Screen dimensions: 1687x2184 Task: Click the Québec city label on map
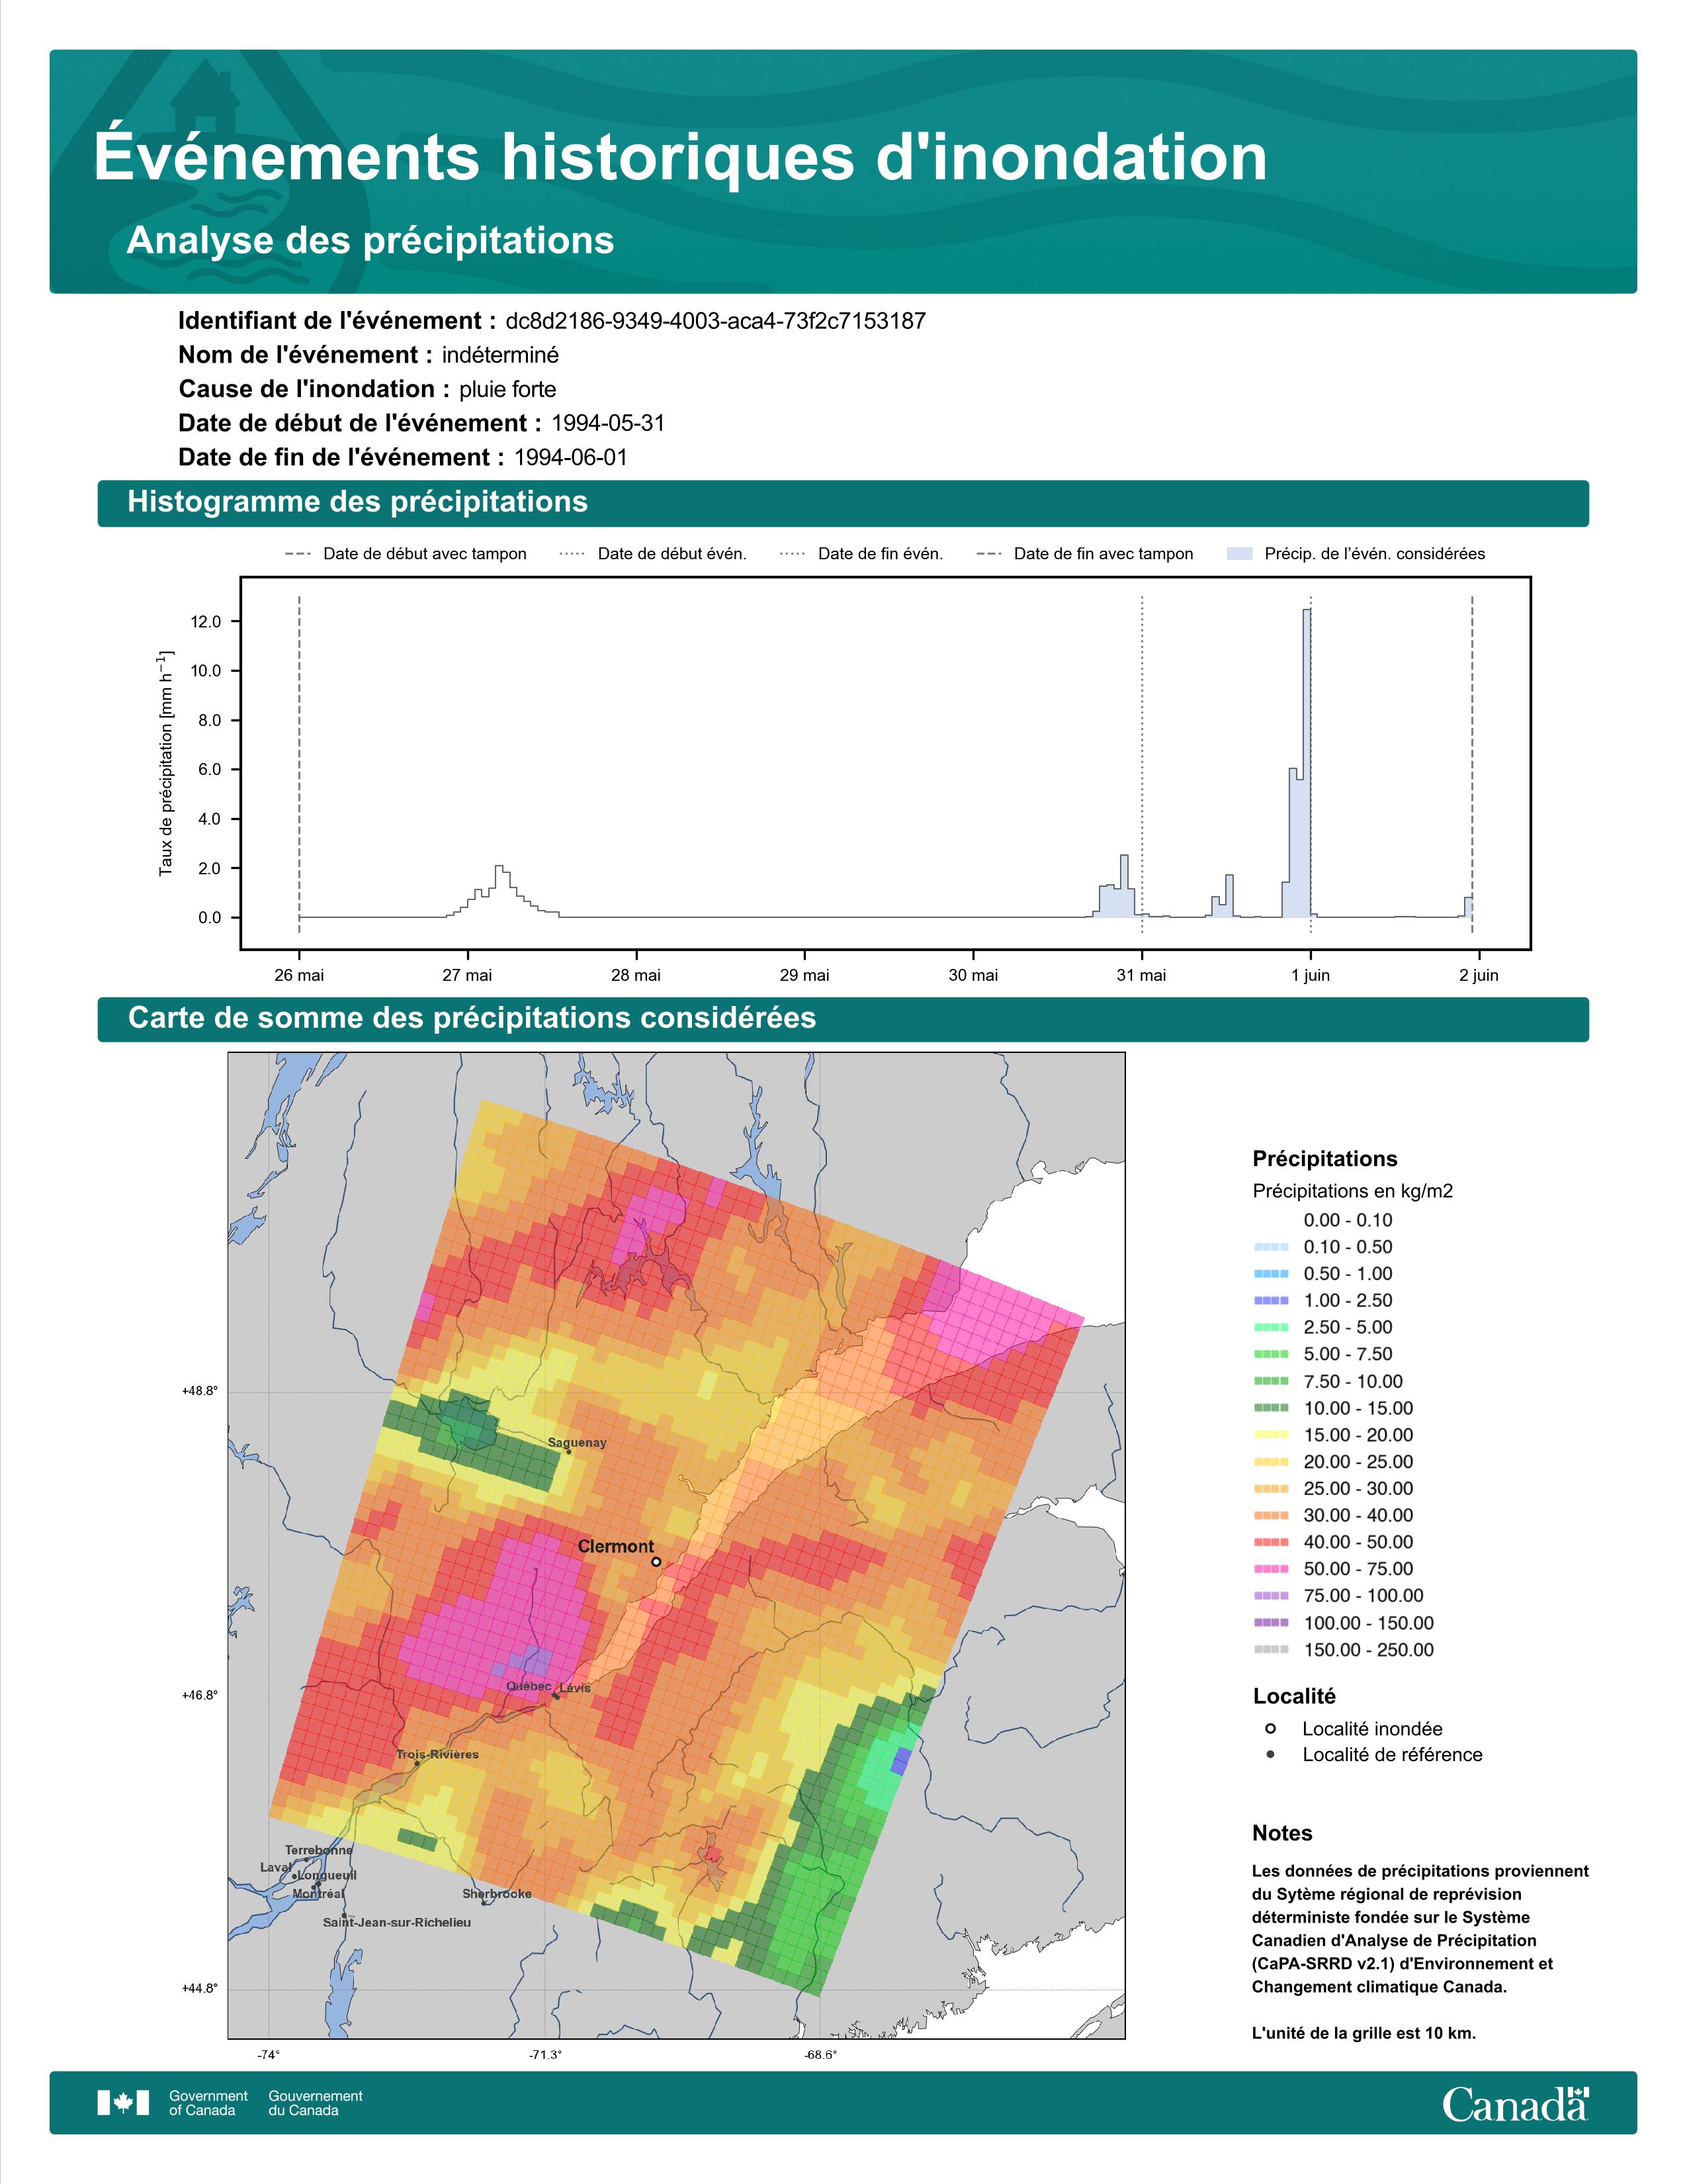click(x=529, y=1687)
